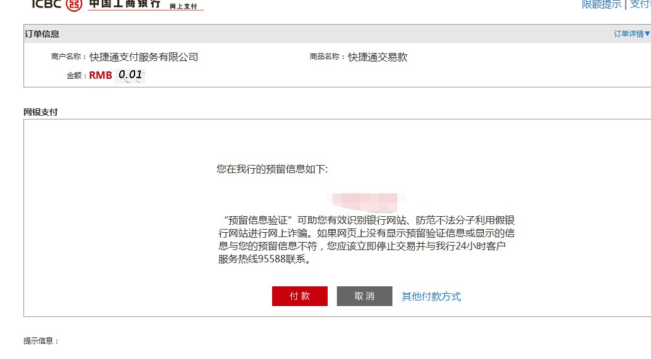Click the ICBC round red logo icon
The image size is (651, 359).
(74, 4)
